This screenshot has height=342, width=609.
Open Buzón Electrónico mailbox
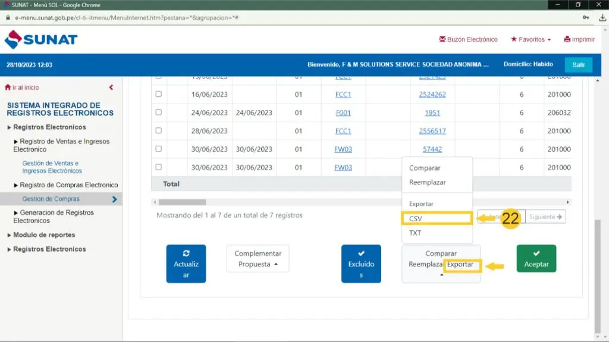pos(468,40)
